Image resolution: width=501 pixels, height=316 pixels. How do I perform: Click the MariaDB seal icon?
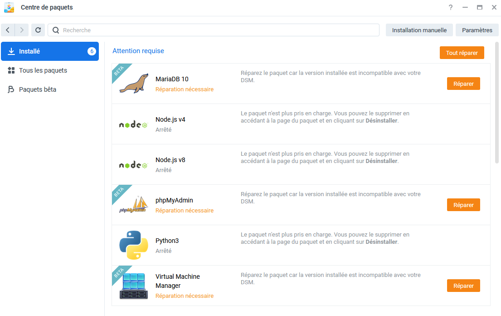[x=134, y=84]
